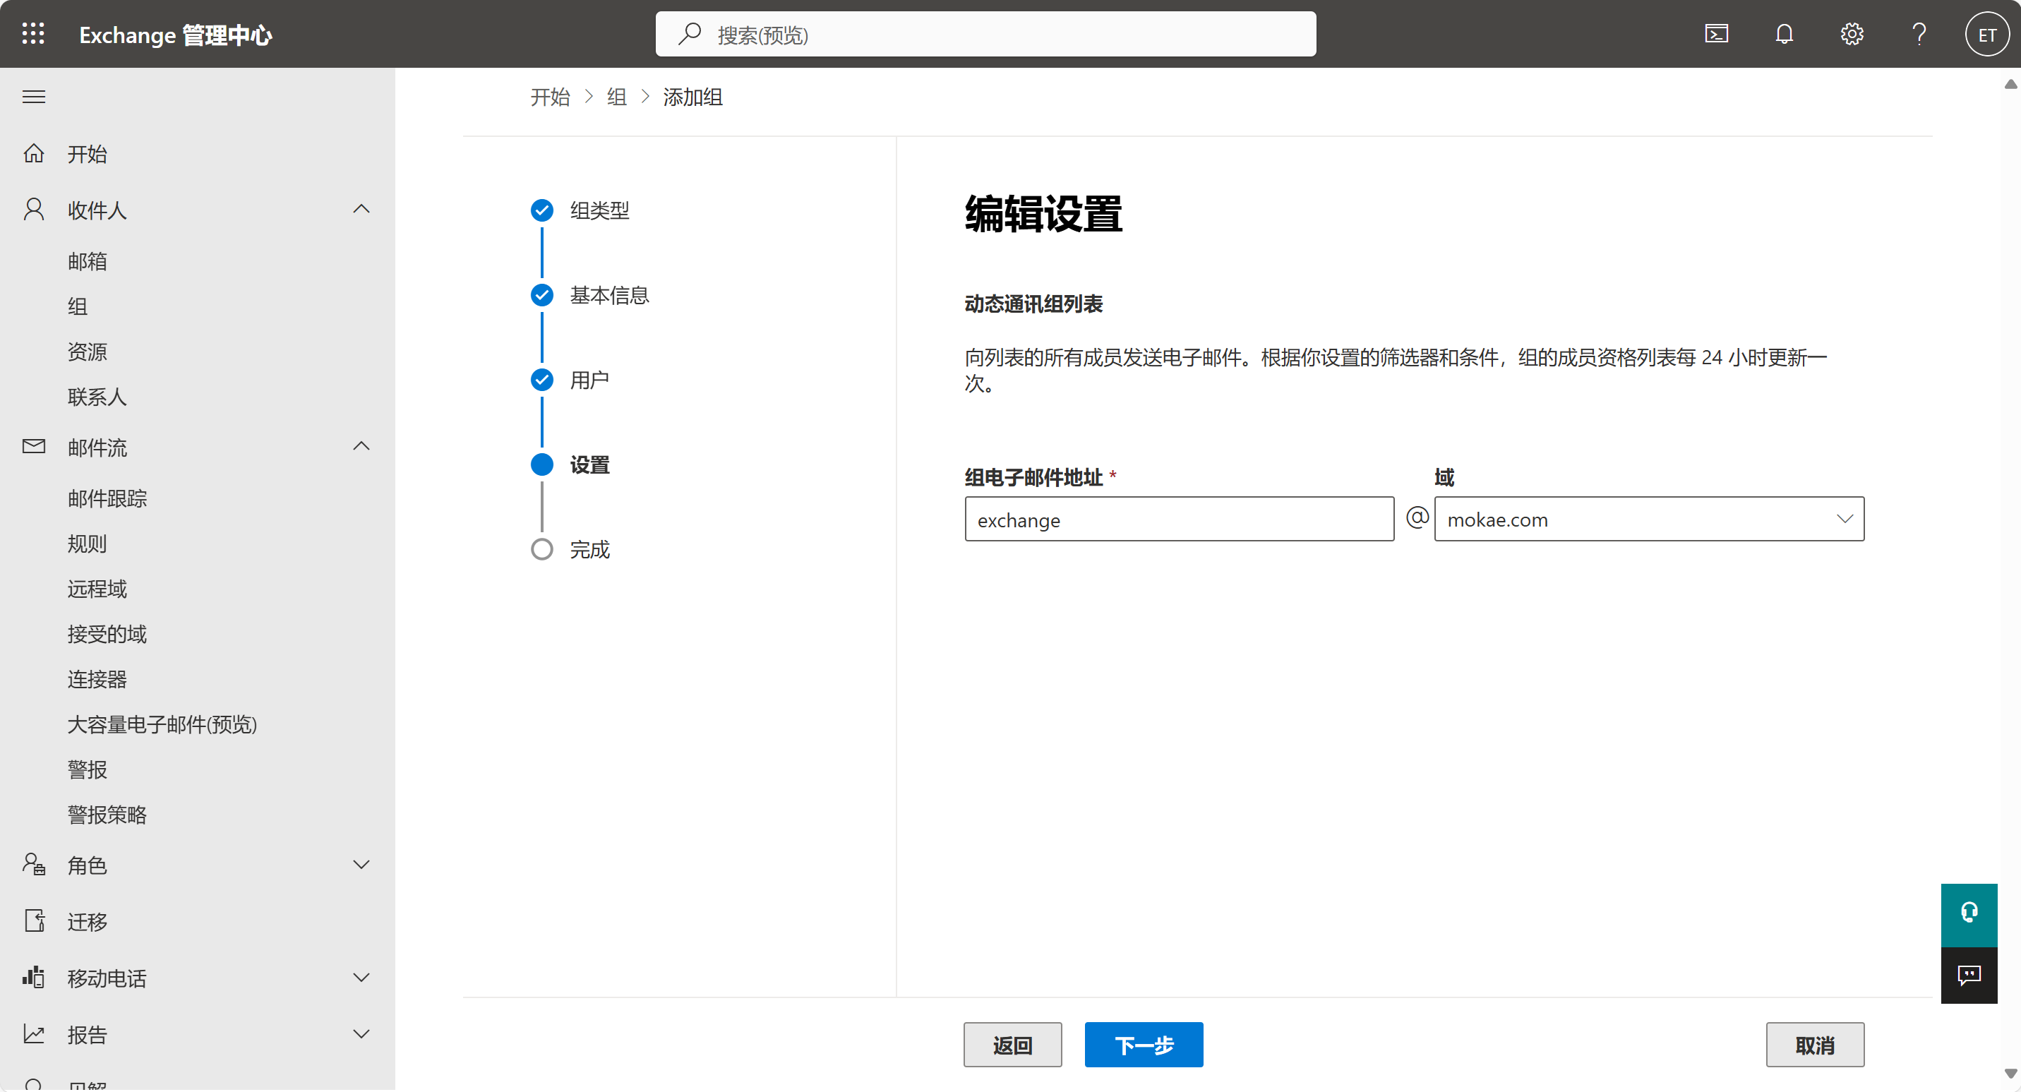Viewport: 2021px width, 1092px height.
Task: Click the migration icon beside 迁移
Action: pos(34,921)
